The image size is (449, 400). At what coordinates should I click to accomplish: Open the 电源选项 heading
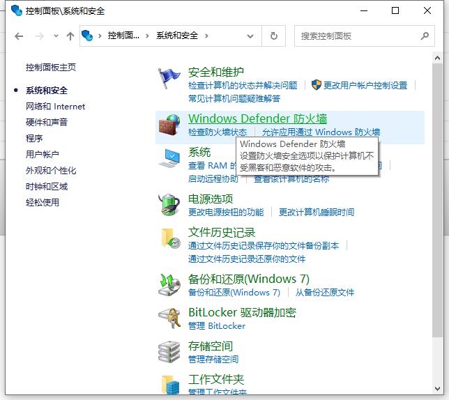point(211,199)
